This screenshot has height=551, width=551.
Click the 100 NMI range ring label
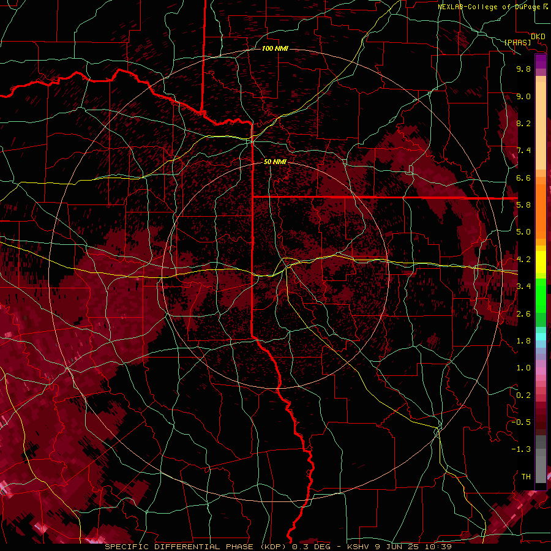pyautogui.click(x=275, y=48)
